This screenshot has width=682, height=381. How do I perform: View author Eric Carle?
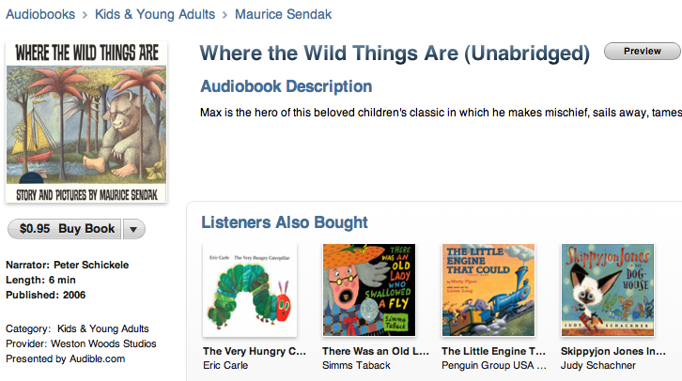click(x=225, y=365)
